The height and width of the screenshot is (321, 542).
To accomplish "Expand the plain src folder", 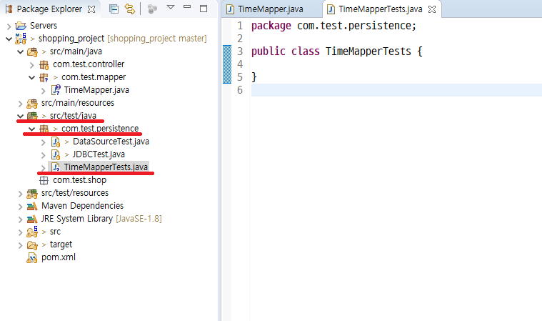I will [x=21, y=232].
